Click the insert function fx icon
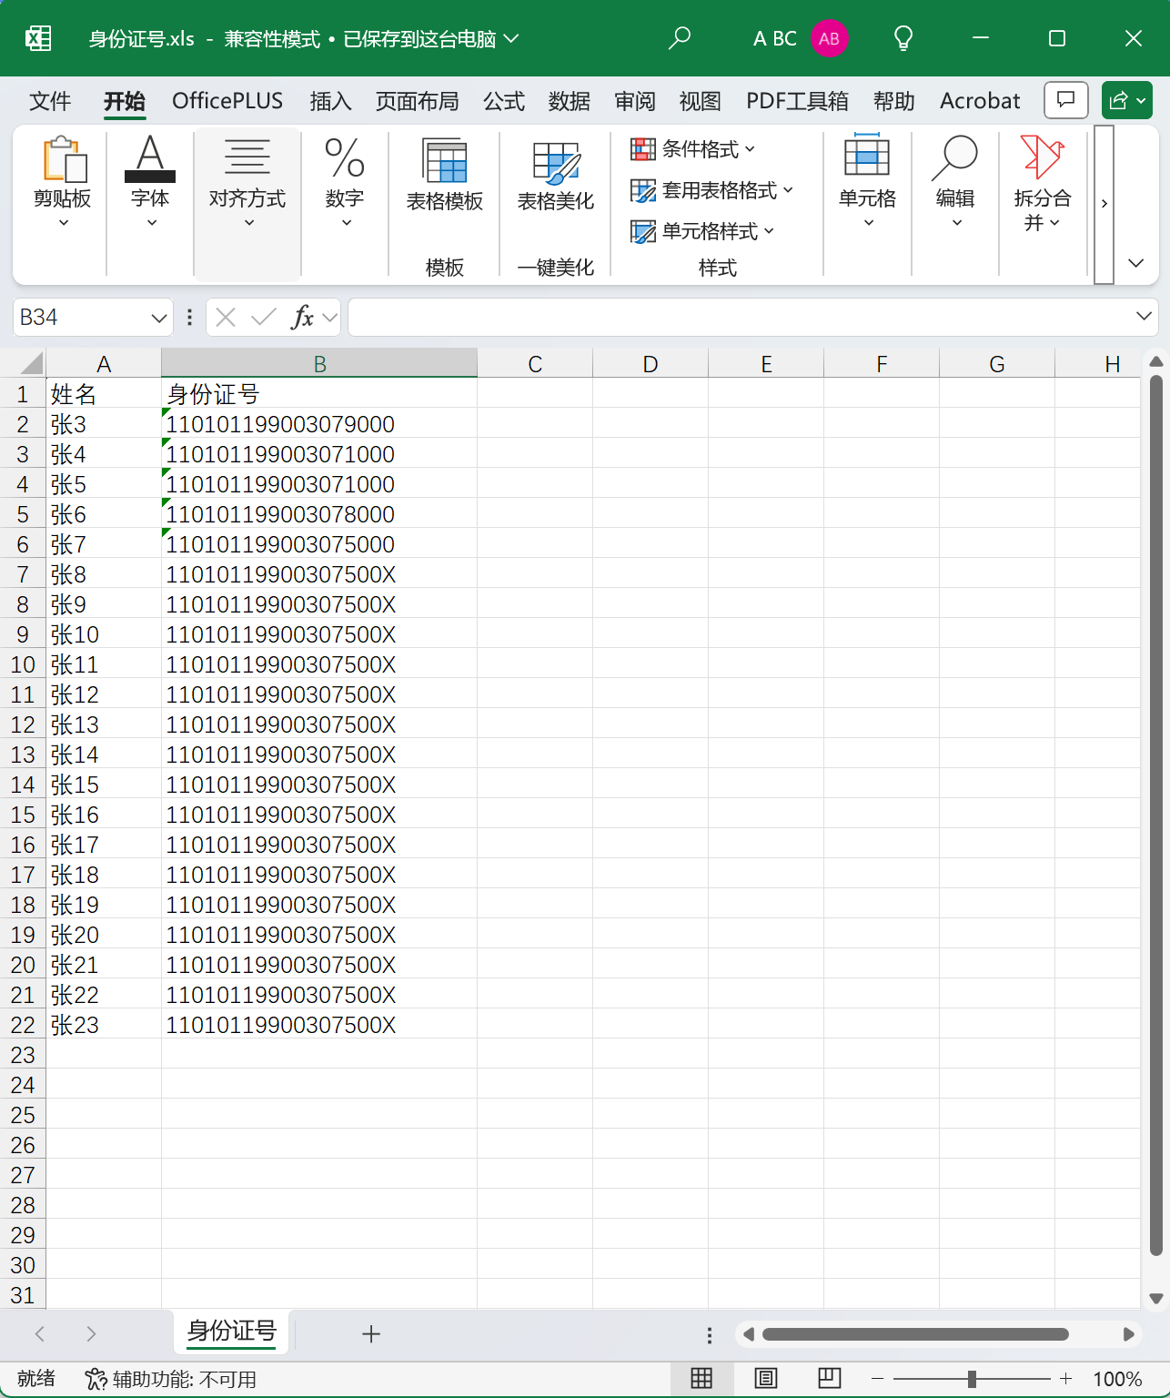 [x=302, y=317]
